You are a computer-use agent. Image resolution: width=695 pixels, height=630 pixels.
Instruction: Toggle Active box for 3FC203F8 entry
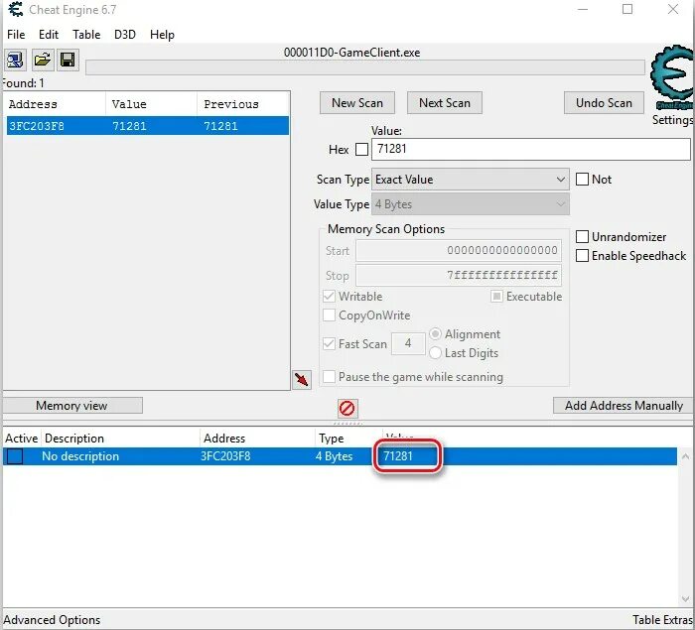click(15, 456)
